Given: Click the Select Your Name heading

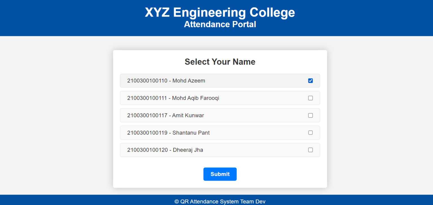Looking at the screenshot, I should pos(220,62).
